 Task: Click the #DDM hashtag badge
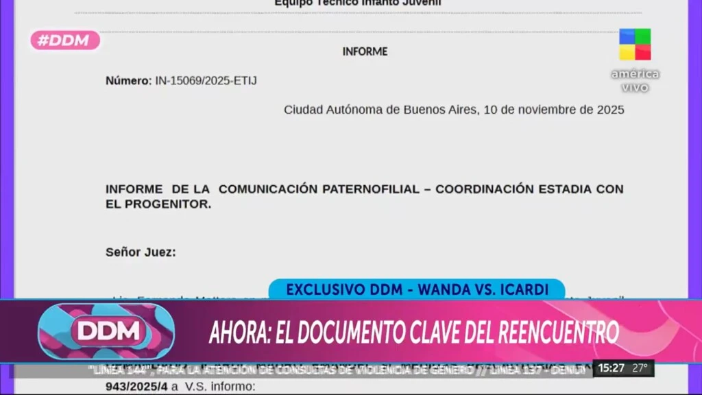[x=64, y=40]
